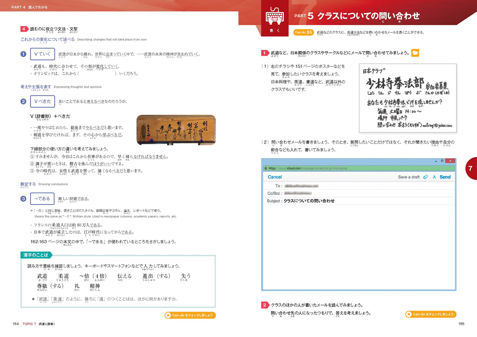
Task: Click the Can-do check button on left page
Action: [x=190, y=315]
